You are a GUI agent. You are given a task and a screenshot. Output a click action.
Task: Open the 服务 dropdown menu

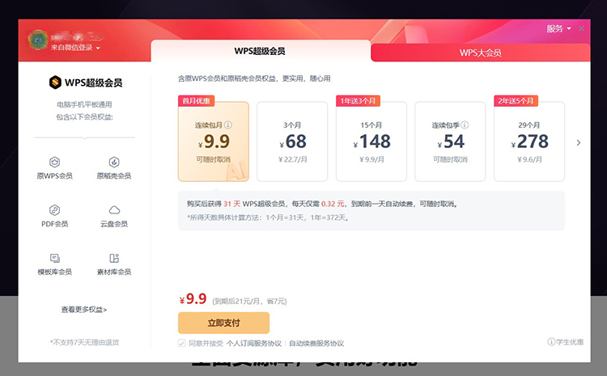click(558, 28)
